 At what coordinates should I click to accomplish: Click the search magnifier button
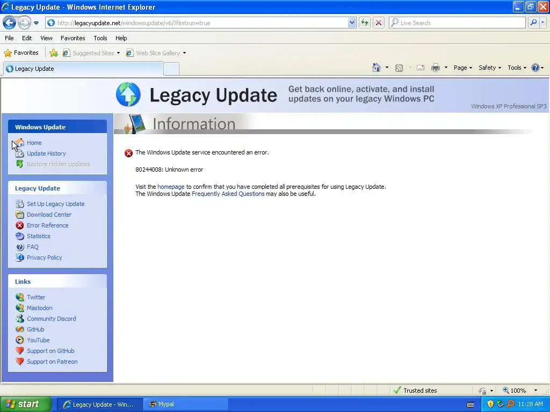point(533,23)
